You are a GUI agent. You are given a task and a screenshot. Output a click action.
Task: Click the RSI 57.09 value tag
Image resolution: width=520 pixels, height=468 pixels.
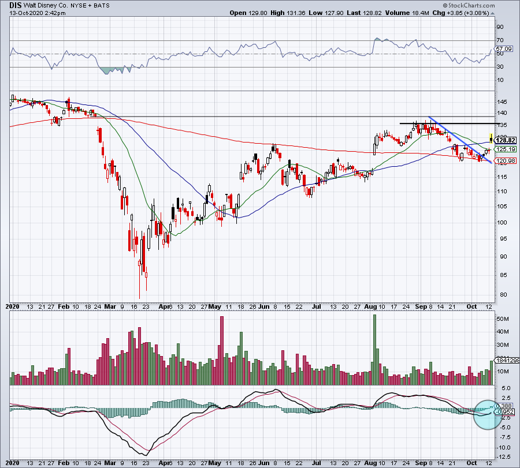coord(504,48)
